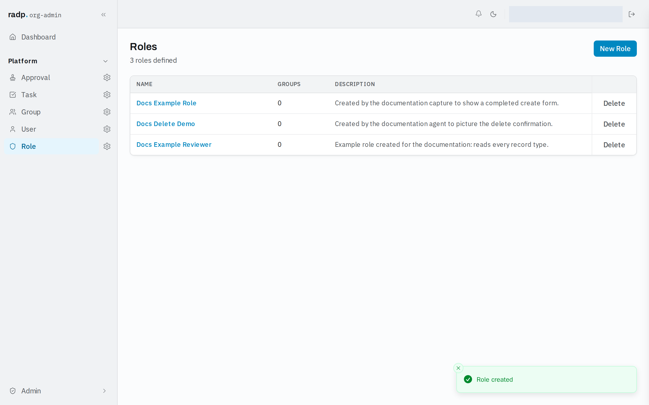Screen dimensions: 649x405
Task: Delete the Docs Example Reviewer row
Action: coord(614,145)
